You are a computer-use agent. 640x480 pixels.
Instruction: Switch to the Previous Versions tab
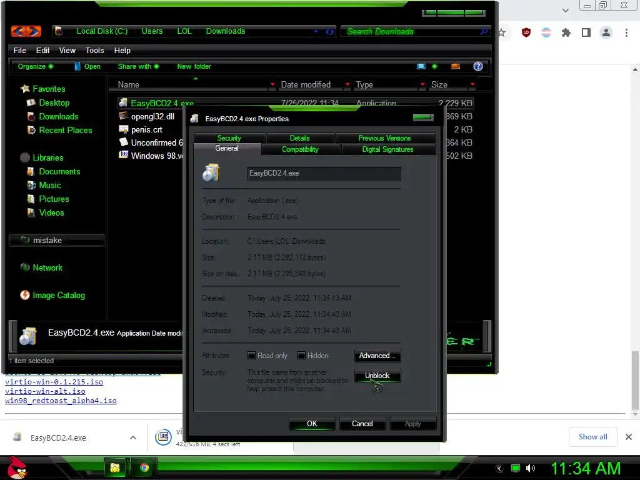coord(385,138)
